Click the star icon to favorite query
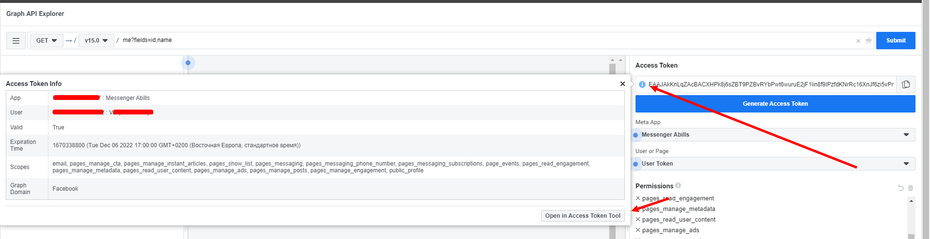This screenshot has height=239, width=930. pos(868,41)
